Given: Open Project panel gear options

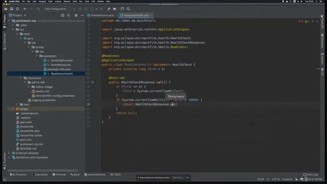Looking at the screenshot, I should pyautogui.click(x=76, y=15).
